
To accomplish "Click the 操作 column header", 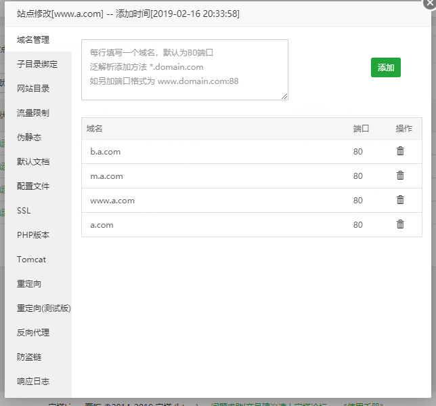I will pyautogui.click(x=404, y=128).
